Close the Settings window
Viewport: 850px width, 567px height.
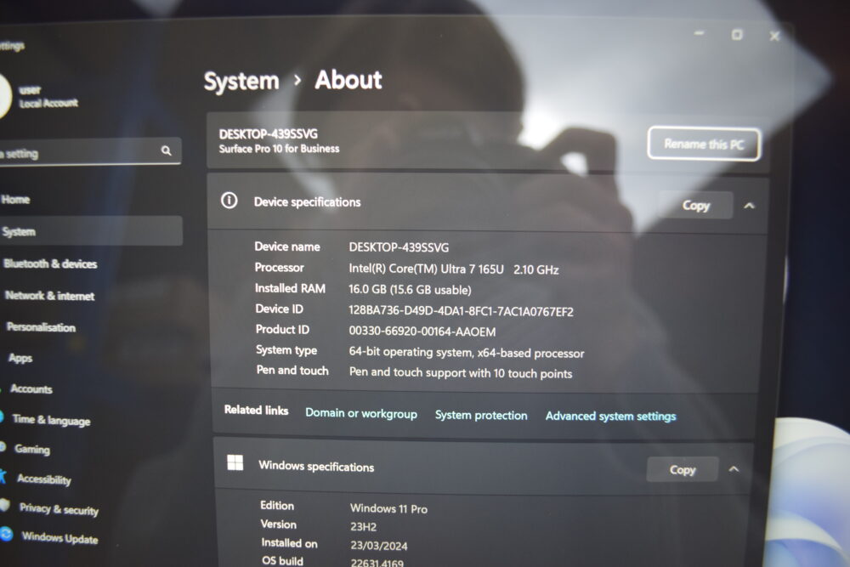pos(774,36)
